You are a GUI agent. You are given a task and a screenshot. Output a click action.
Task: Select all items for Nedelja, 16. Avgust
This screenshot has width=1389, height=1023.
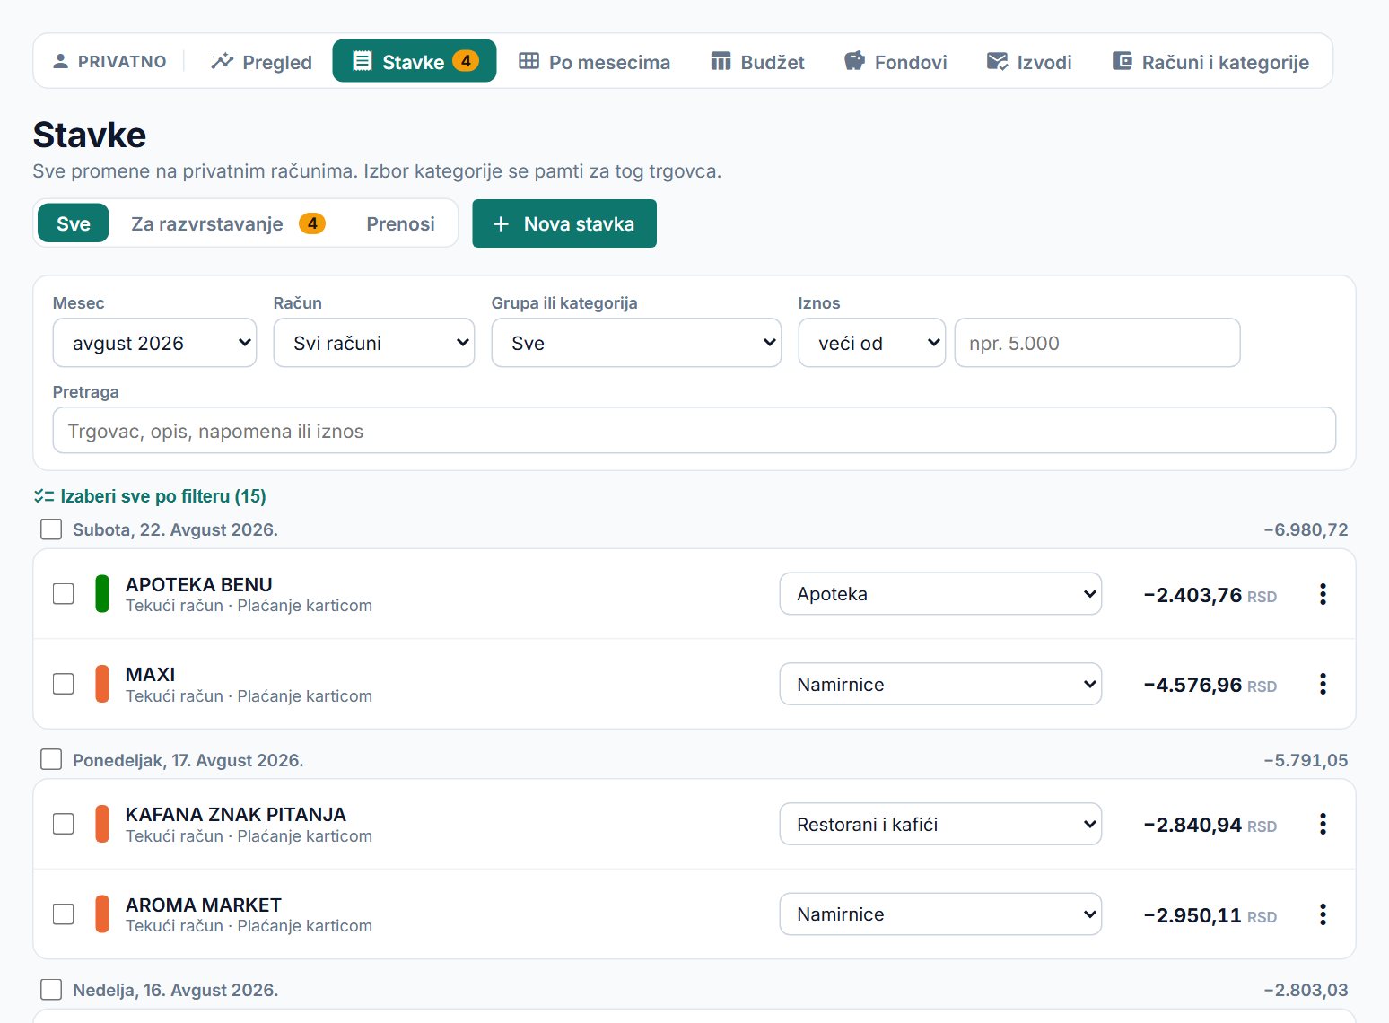point(51,990)
